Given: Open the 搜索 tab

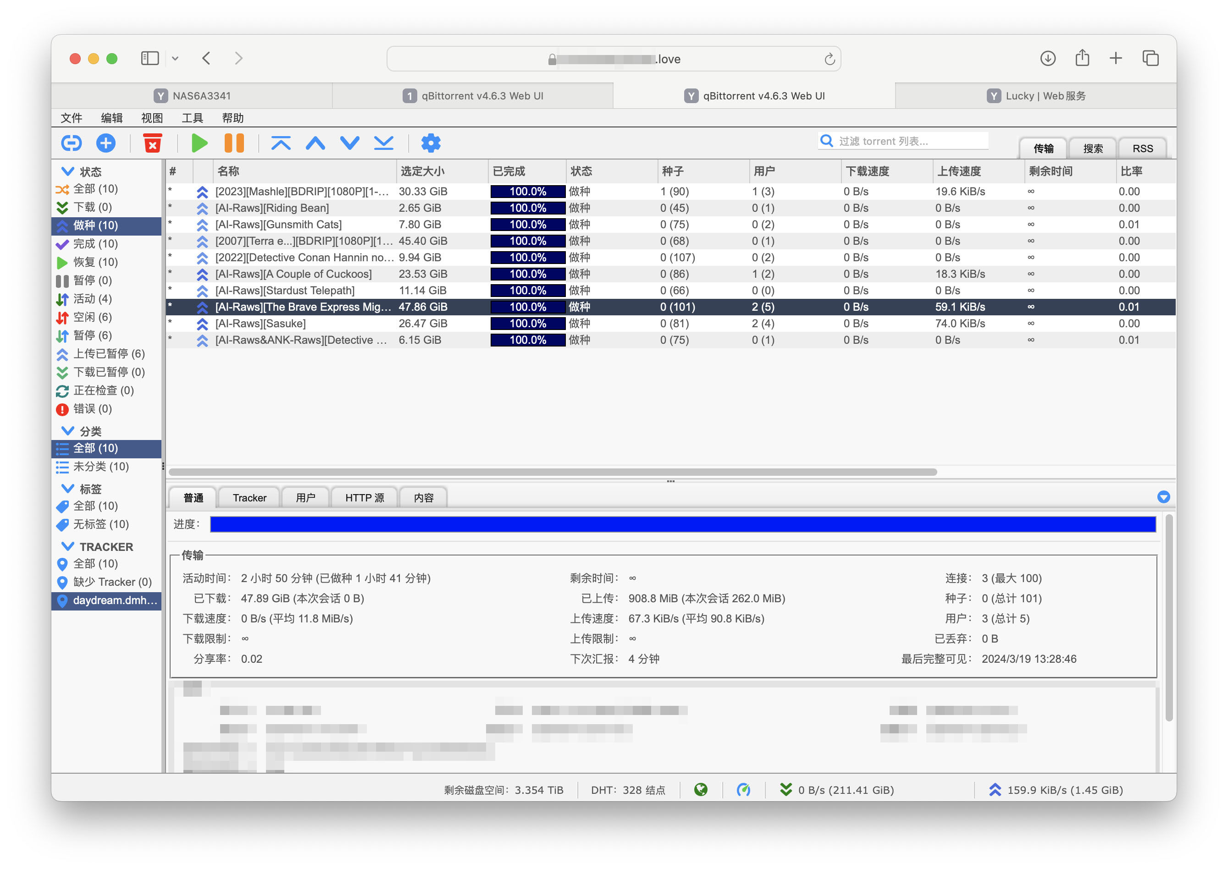Looking at the screenshot, I should tap(1093, 148).
